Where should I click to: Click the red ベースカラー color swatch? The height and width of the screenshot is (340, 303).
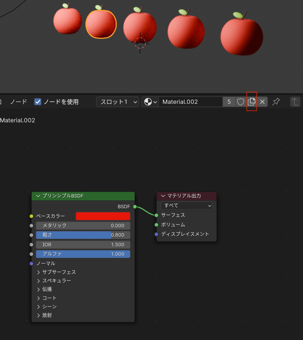[103, 216]
